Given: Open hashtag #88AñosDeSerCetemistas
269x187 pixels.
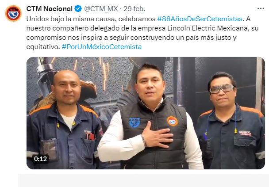Looking at the screenshot, I should [200, 19].
